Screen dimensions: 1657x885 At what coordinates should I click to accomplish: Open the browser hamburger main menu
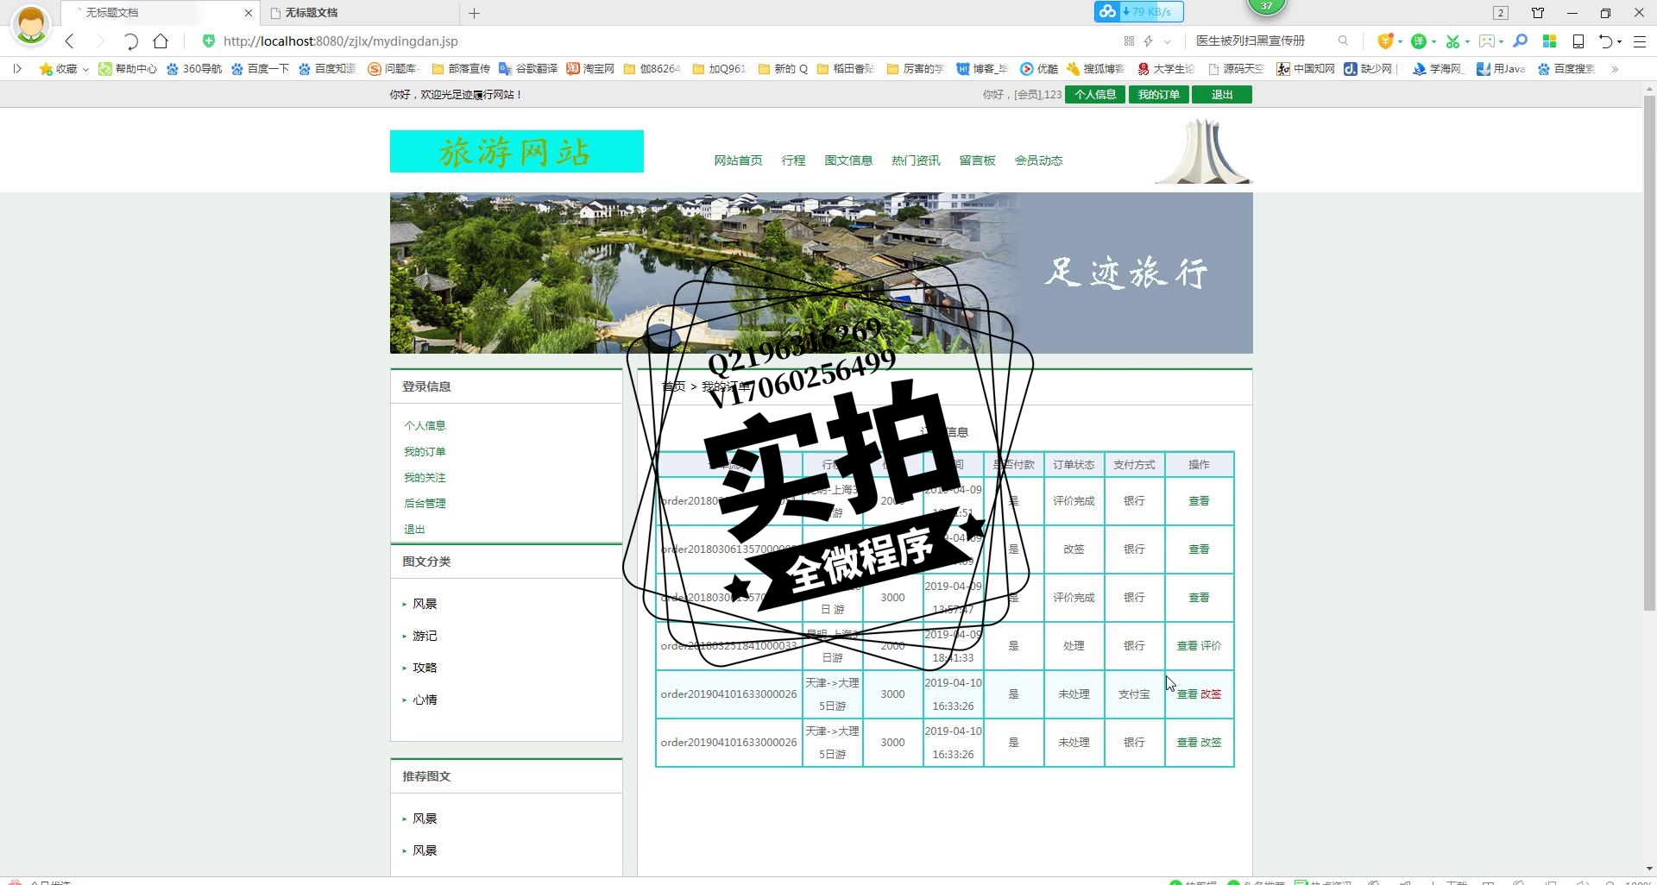point(1640,41)
